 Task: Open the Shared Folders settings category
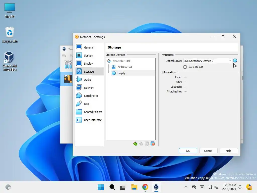[x=90, y=112]
